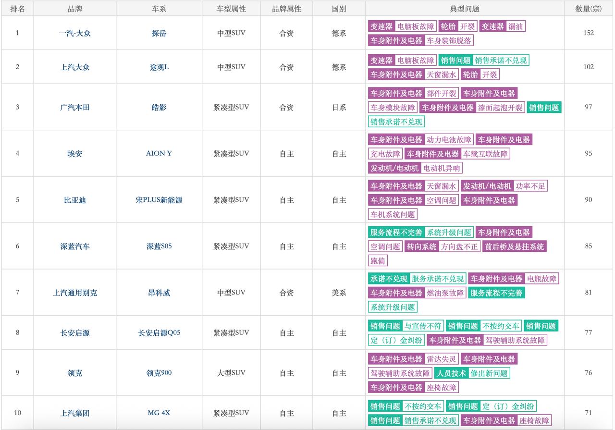Open the 广汽本田 brand link

tap(74, 107)
